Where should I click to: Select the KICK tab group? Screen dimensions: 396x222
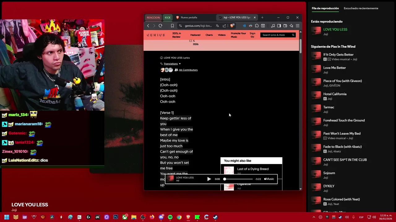pyautogui.click(x=167, y=18)
